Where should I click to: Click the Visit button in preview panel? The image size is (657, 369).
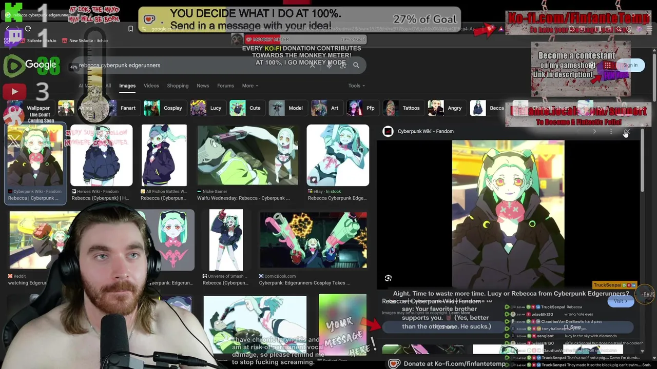[621, 301]
